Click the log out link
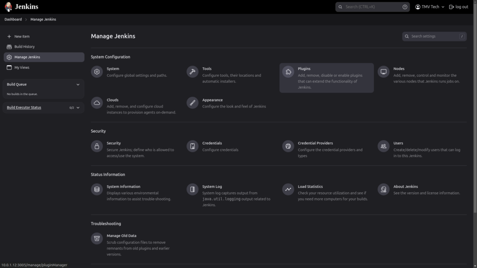Viewport: 477px width, 268px height. [458, 7]
